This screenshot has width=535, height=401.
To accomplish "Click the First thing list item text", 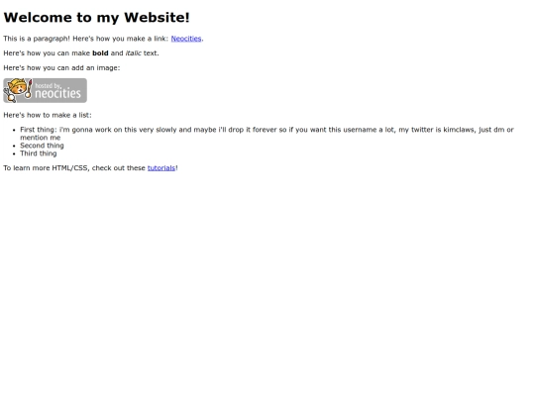I will point(267,134).
